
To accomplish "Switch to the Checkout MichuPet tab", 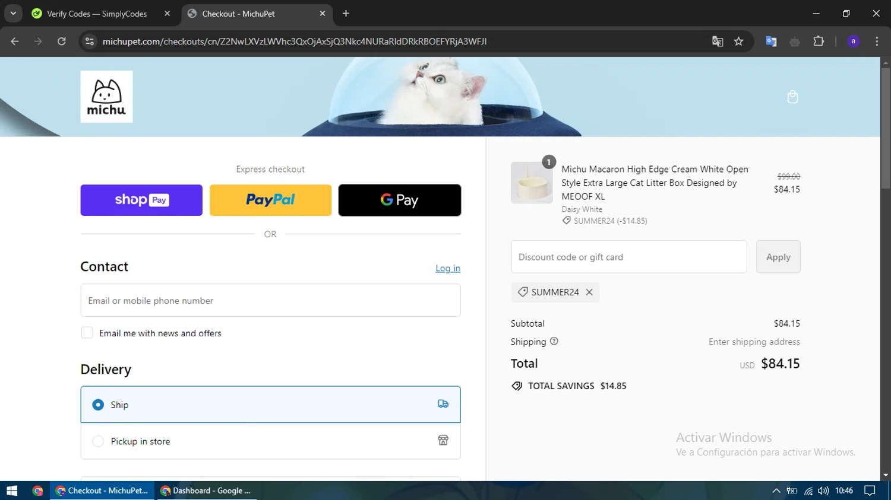I will 256,14.
